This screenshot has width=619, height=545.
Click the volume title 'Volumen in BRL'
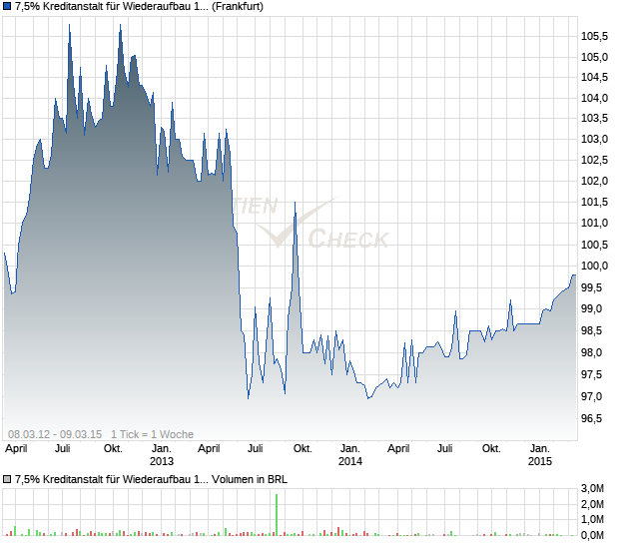(x=250, y=479)
